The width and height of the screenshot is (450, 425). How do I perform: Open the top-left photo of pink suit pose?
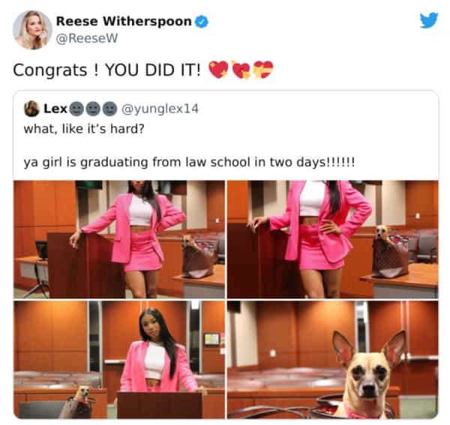pyautogui.click(x=119, y=239)
